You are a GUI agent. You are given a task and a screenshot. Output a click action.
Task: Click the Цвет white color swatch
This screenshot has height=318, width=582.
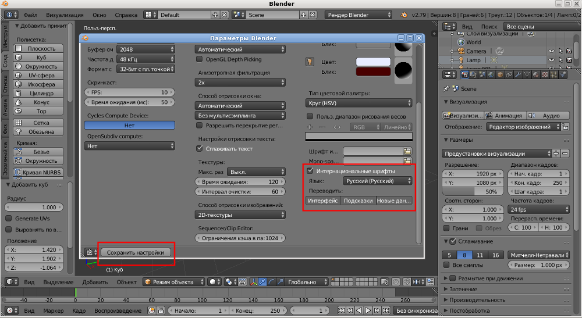(x=374, y=62)
